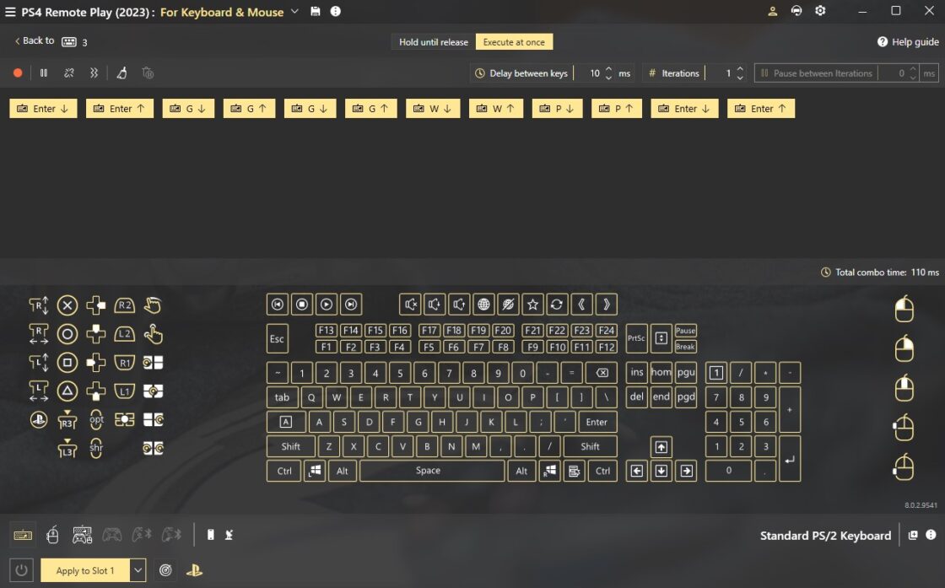Click the Standard PS/2 Keyboard device label
Image resolution: width=945 pixels, height=588 pixels.
(825, 536)
